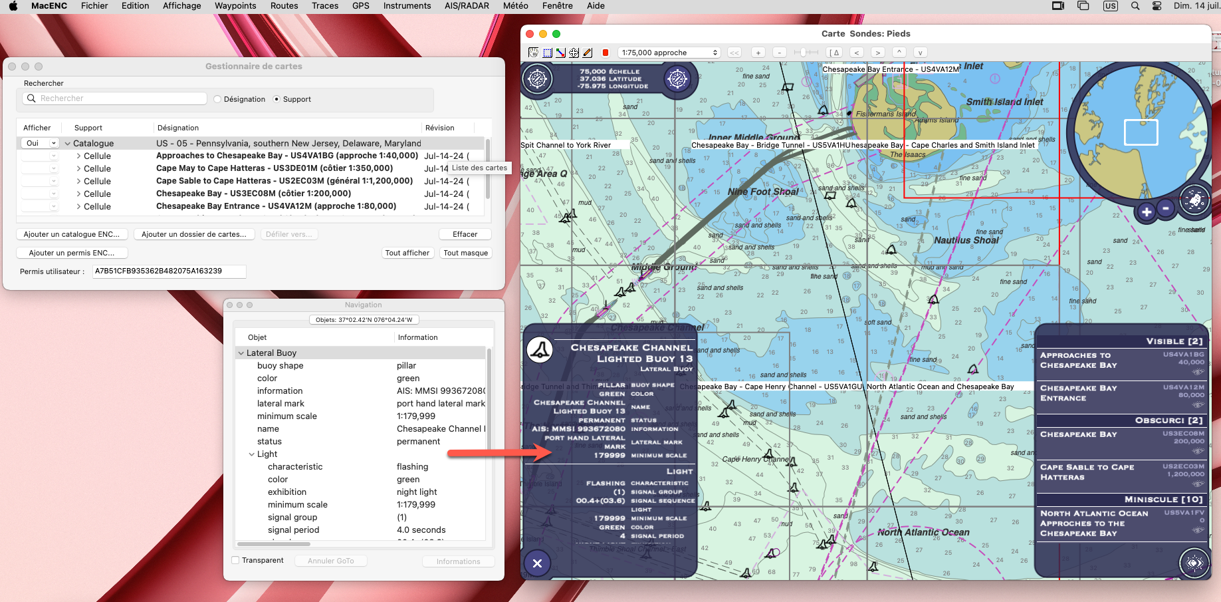The width and height of the screenshot is (1221, 602).
Task: Click Ajouter un permis ENC button
Action: (72, 253)
